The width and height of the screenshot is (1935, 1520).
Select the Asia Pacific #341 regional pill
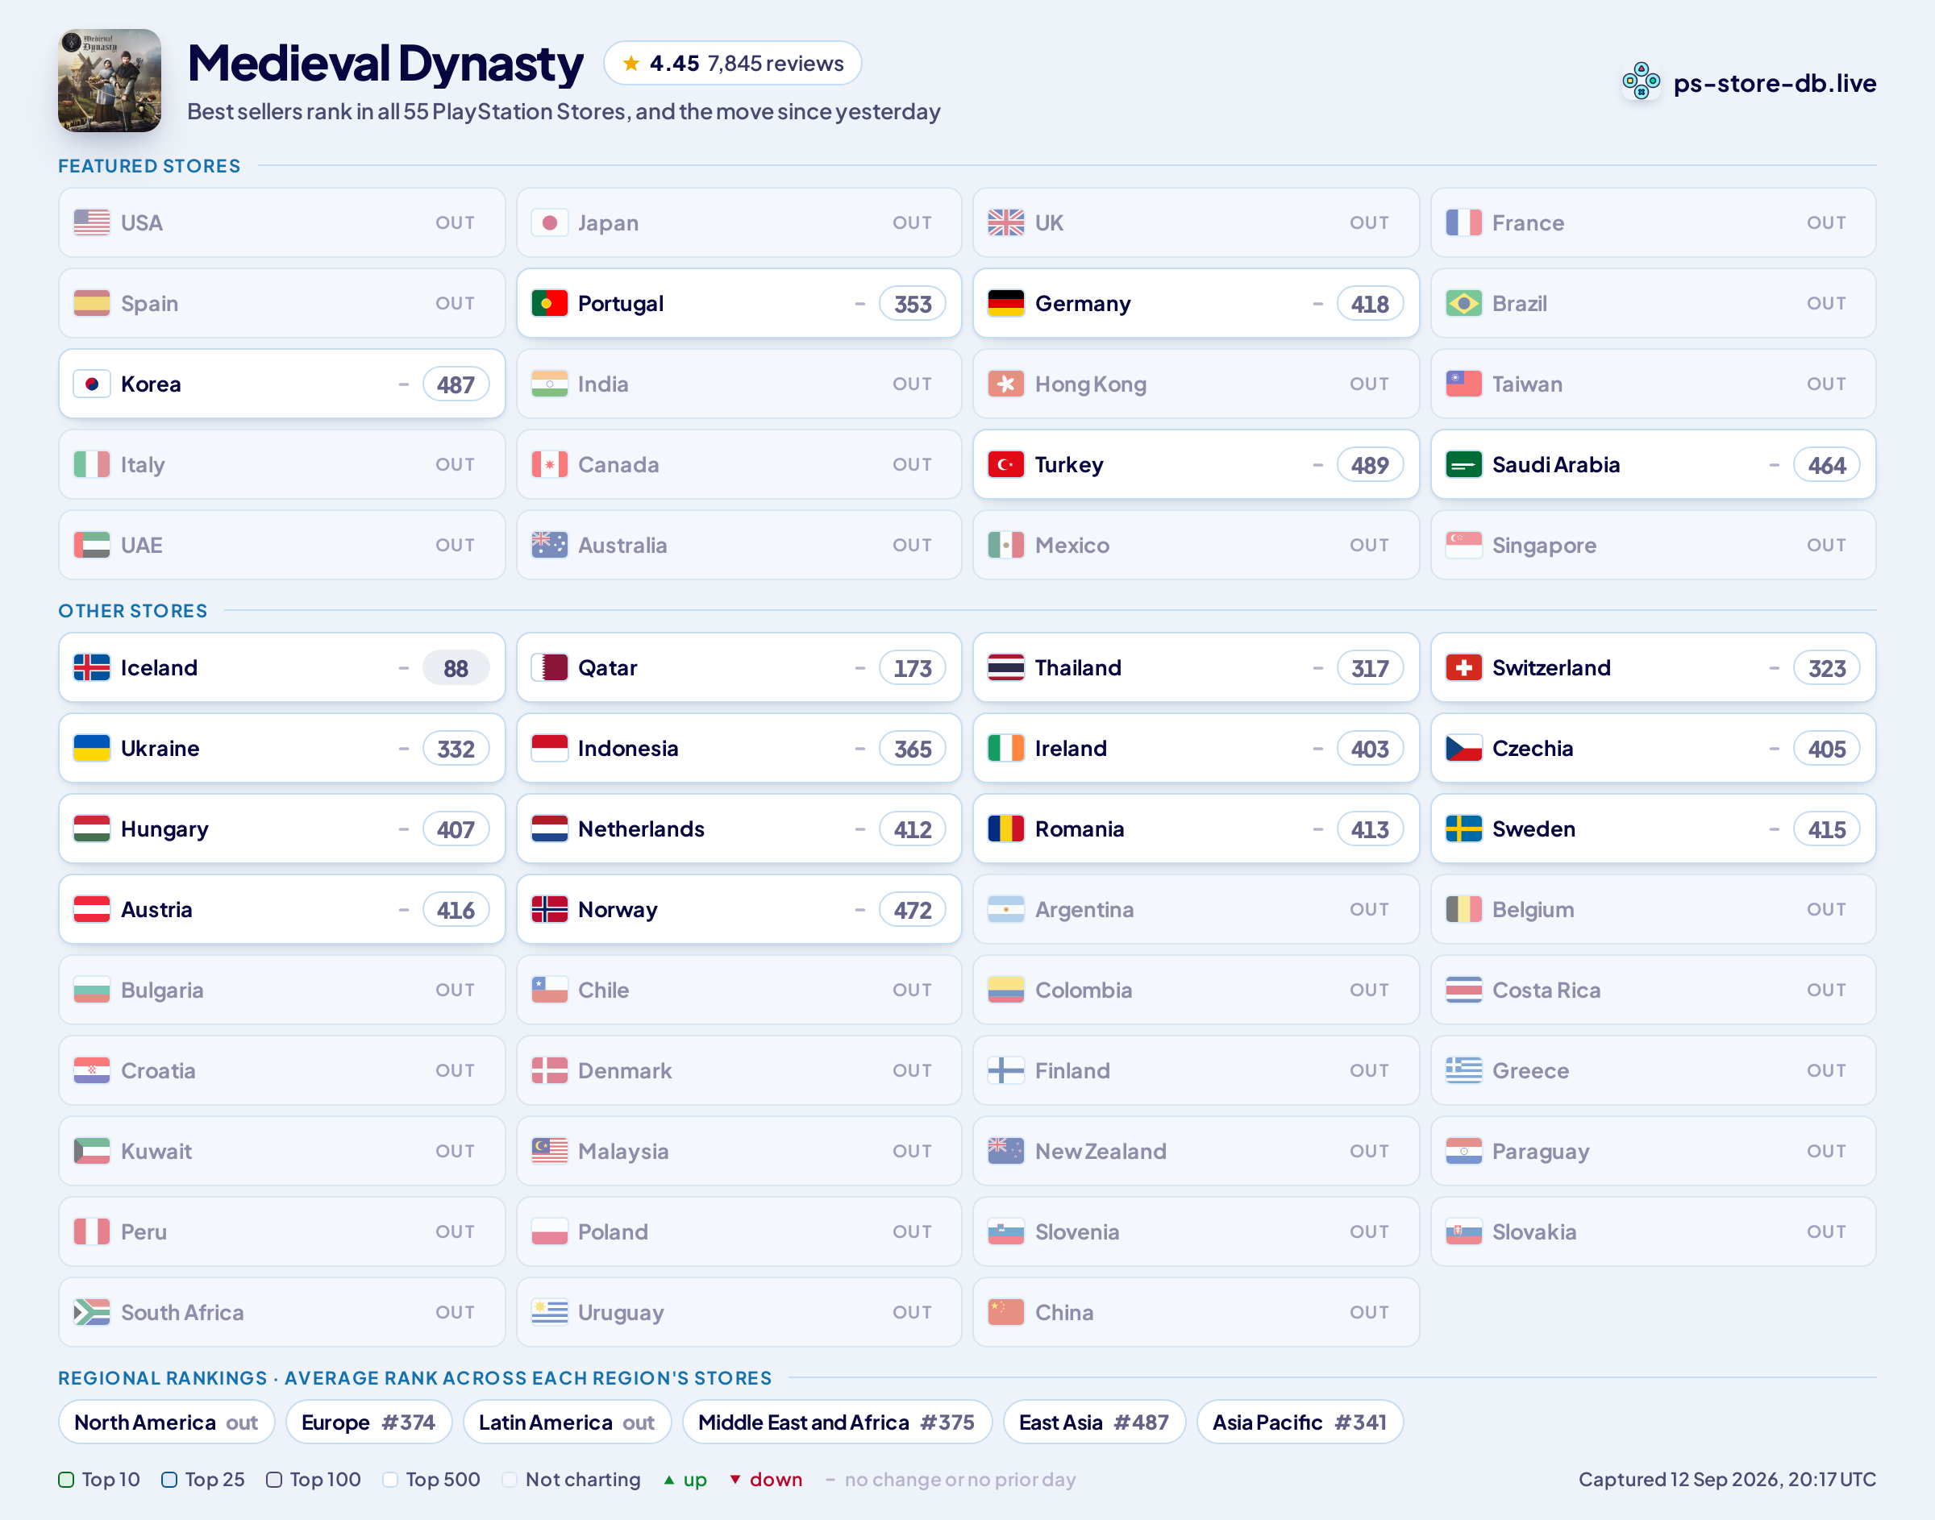tap(1300, 1422)
